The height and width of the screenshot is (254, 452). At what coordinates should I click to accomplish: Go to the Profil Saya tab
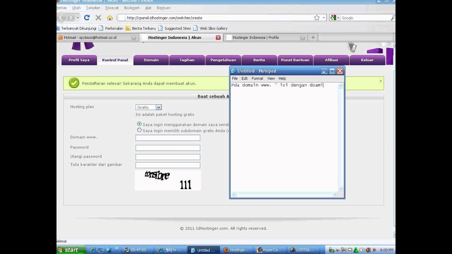tap(79, 60)
